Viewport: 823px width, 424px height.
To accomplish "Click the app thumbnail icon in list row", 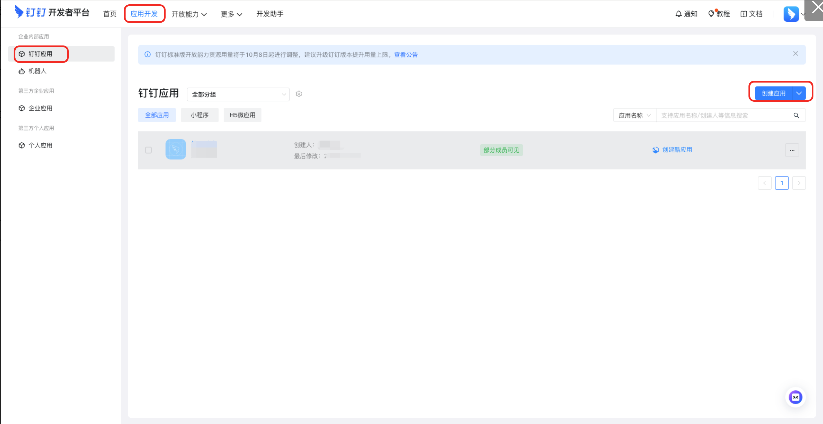I will 175,149.
